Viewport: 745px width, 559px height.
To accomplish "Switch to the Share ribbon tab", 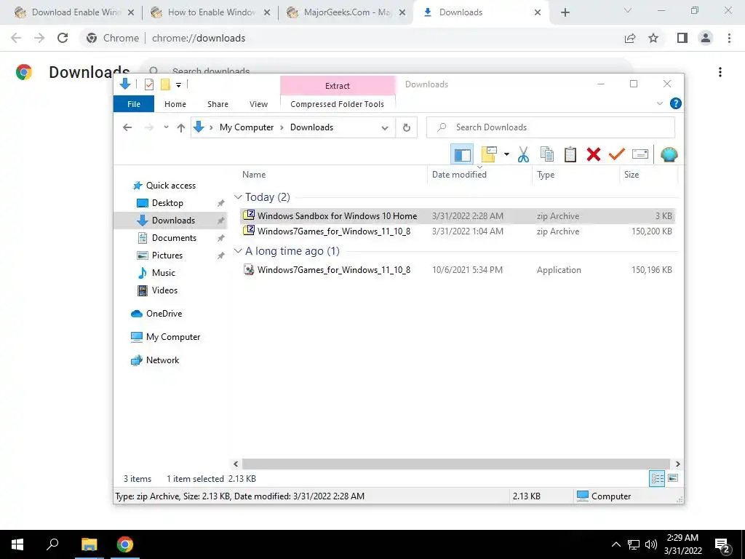I will click(x=218, y=104).
